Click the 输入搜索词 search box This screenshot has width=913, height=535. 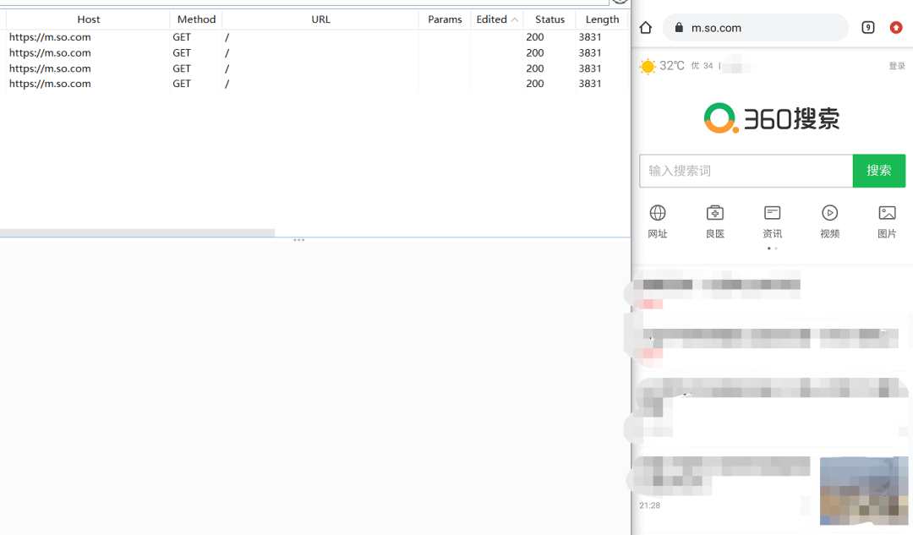[746, 171]
